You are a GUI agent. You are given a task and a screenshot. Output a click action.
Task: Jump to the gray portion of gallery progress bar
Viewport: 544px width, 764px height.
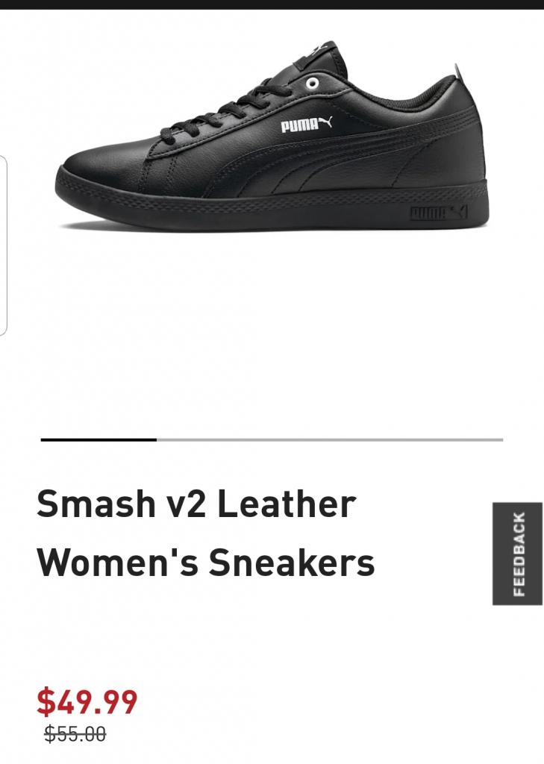point(330,439)
